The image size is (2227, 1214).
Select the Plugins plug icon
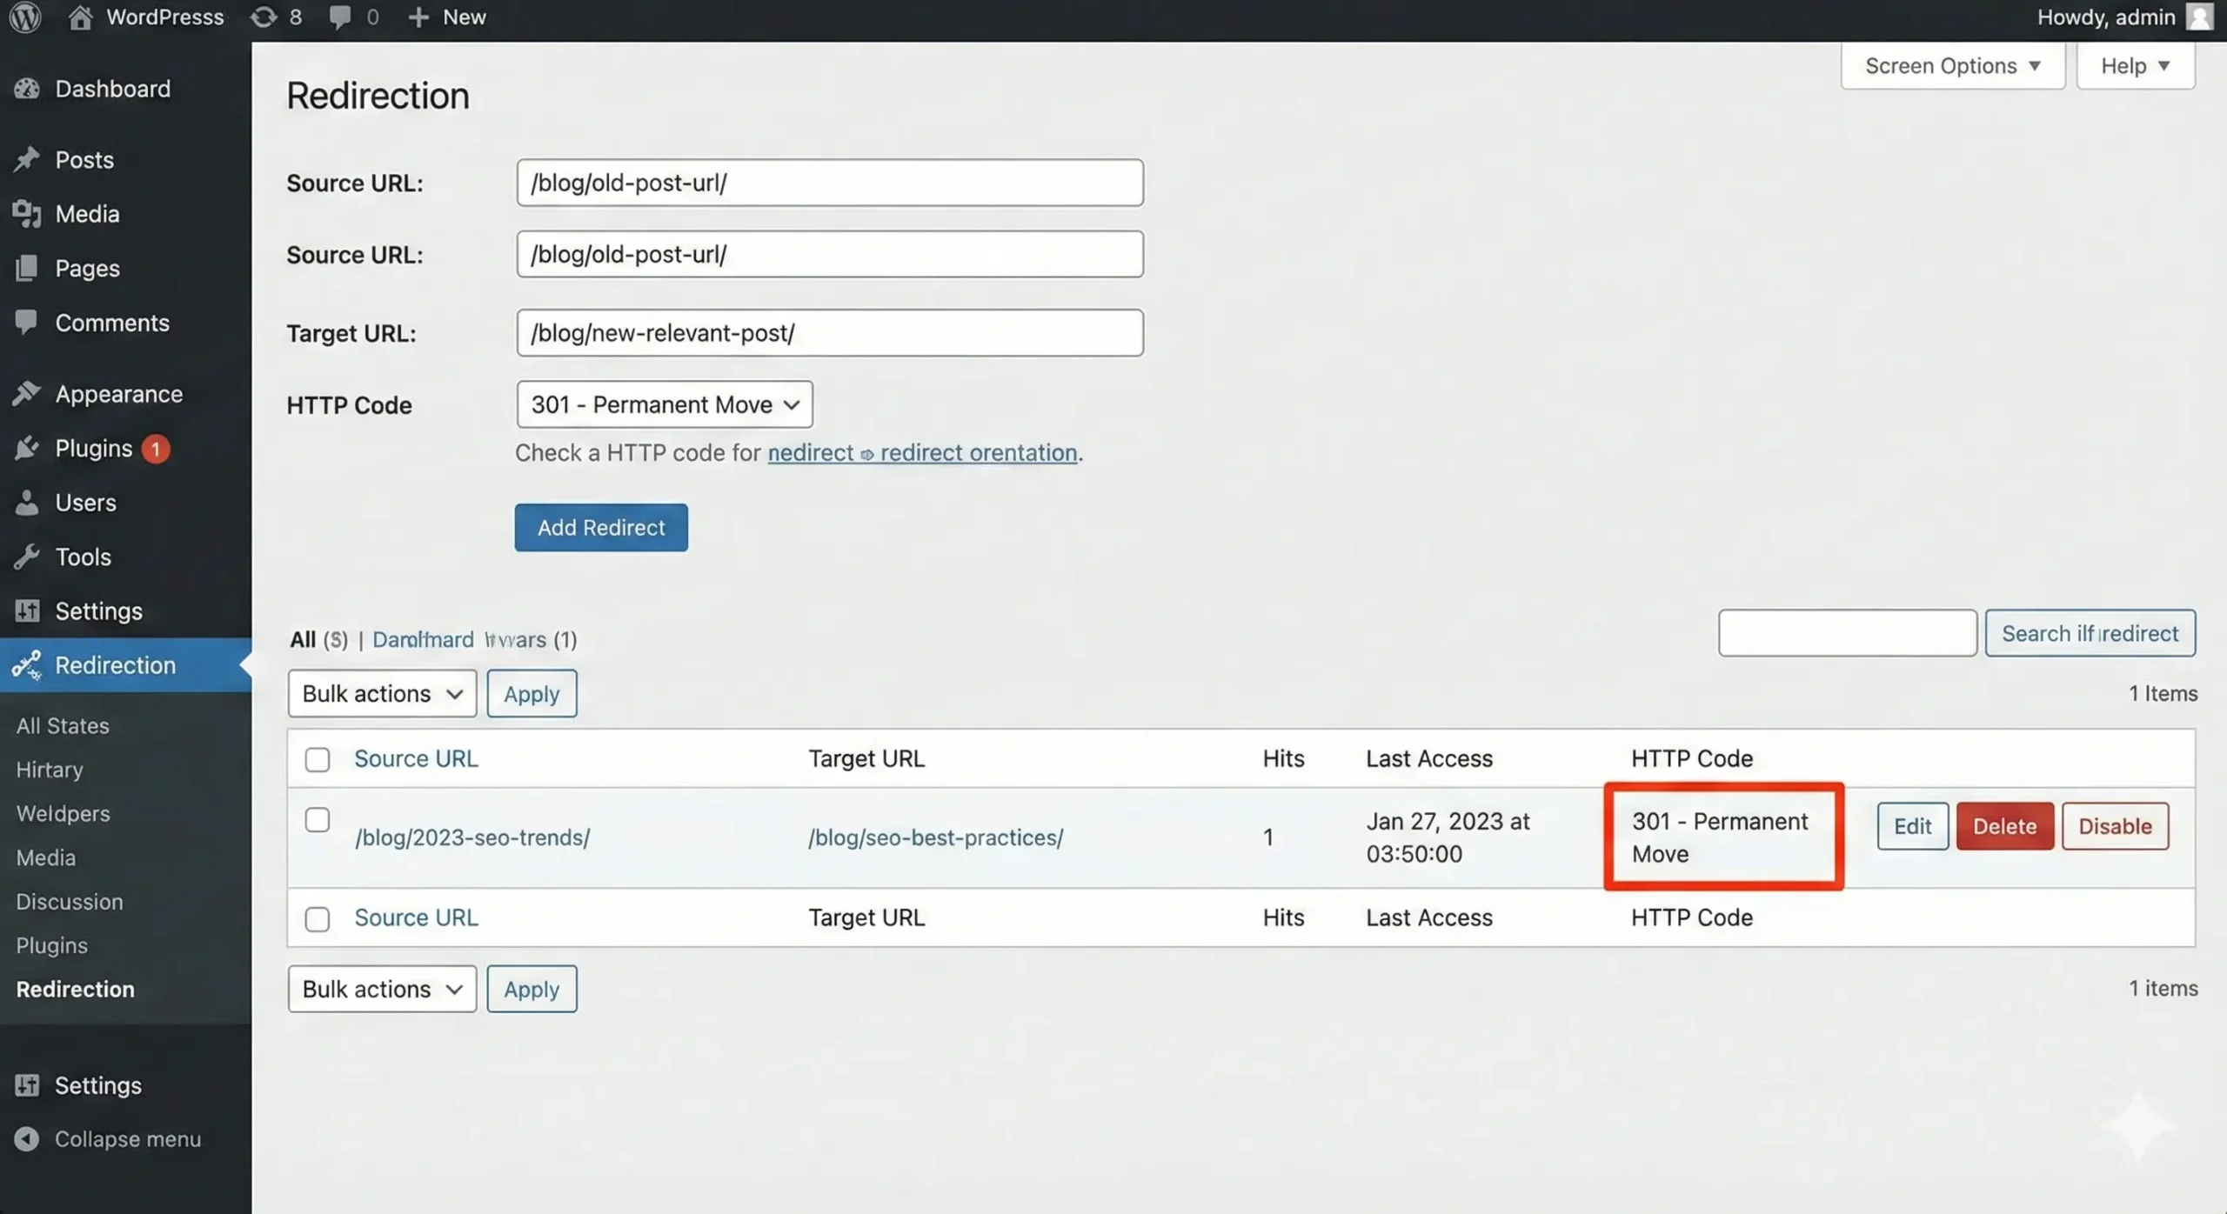pyautogui.click(x=28, y=448)
